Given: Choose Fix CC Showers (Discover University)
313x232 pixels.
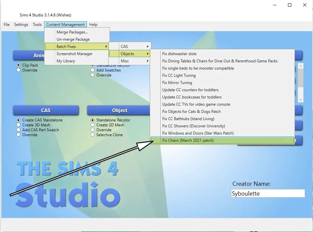Looking at the screenshot, I should click(x=222, y=126).
